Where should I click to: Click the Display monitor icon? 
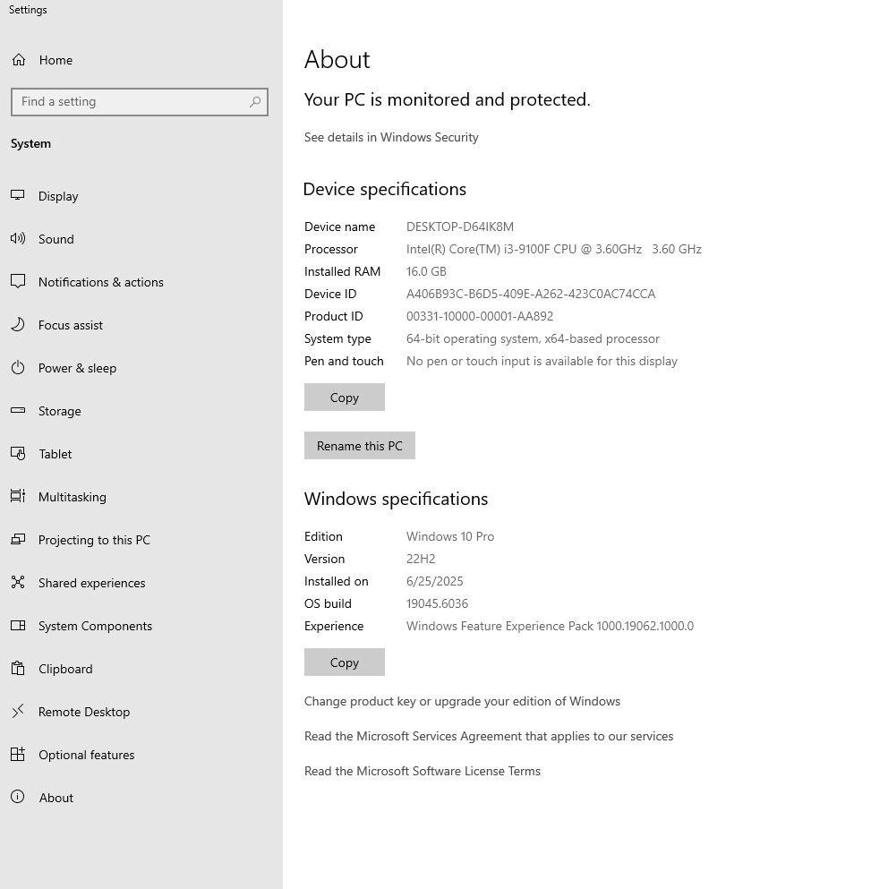[x=18, y=195]
